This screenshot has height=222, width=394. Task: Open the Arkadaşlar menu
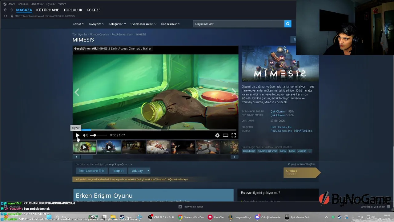(x=38, y=4)
